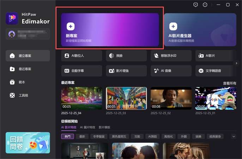Open the hexagon settings icon in title bar
This screenshot has height=159, width=242.
pos(205,5)
